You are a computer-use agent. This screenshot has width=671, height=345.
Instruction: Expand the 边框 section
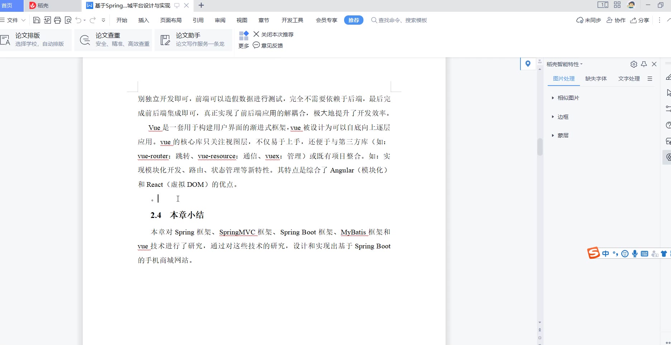coord(563,117)
